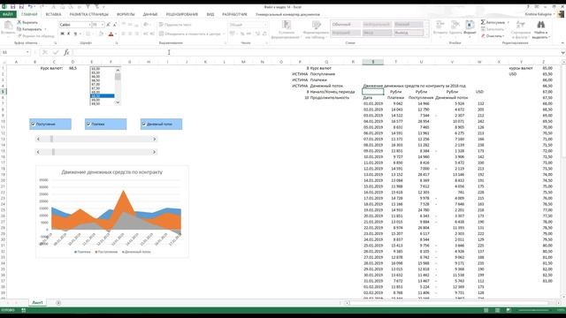Apply the Обычный (Normal) cell style

[x=346, y=25]
